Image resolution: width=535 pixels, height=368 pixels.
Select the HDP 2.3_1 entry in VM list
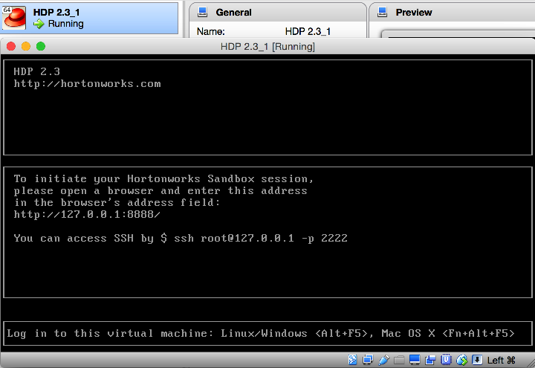[x=89, y=18]
